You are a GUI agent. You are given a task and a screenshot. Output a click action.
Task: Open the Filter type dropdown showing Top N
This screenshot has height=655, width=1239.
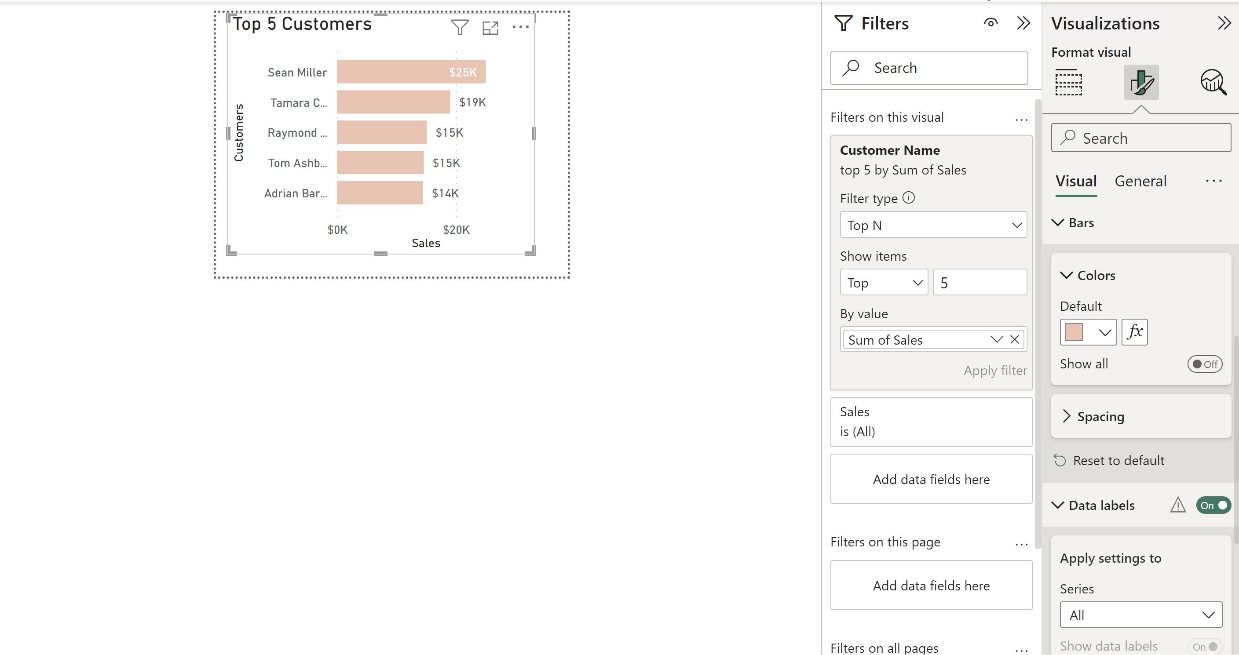point(932,225)
